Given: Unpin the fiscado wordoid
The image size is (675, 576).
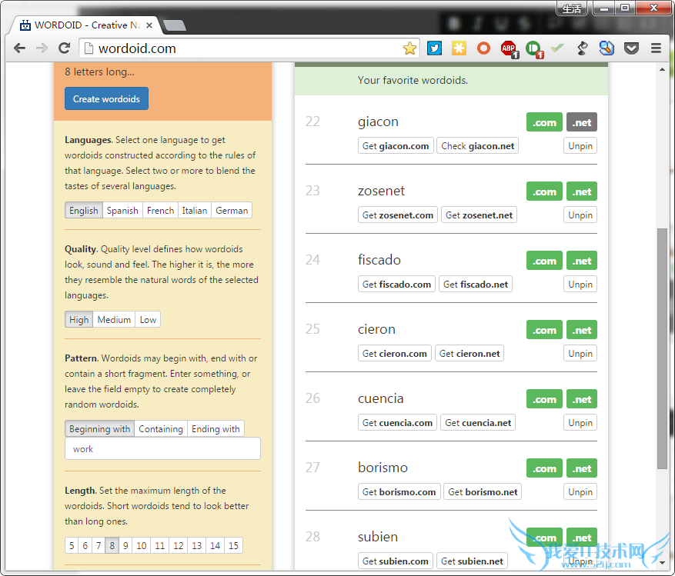Looking at the screenshot, I should 580,285.
